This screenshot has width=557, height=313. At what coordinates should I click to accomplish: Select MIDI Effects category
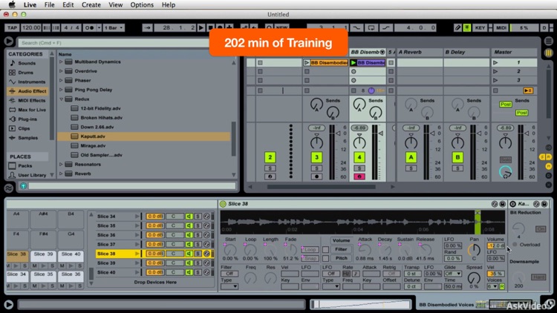coord(32,100)
